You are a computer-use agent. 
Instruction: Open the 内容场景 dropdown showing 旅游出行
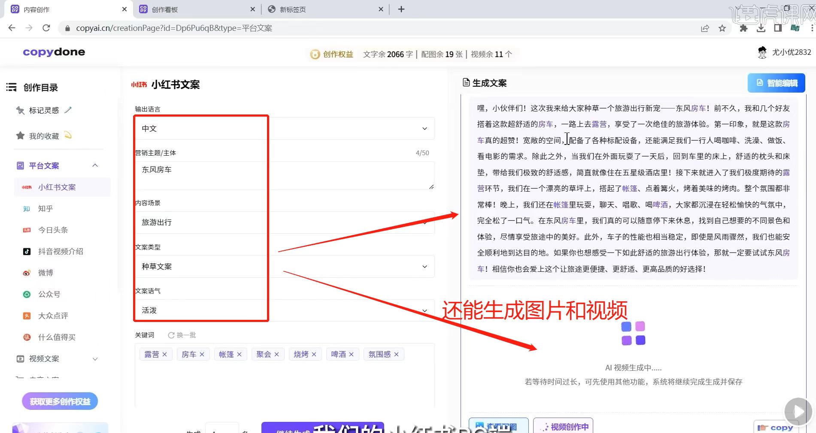click(285, 223)
